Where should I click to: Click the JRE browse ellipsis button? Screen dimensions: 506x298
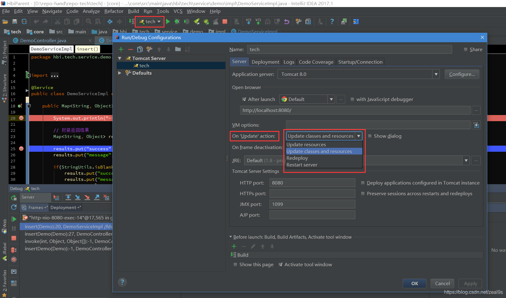(476, 160)
